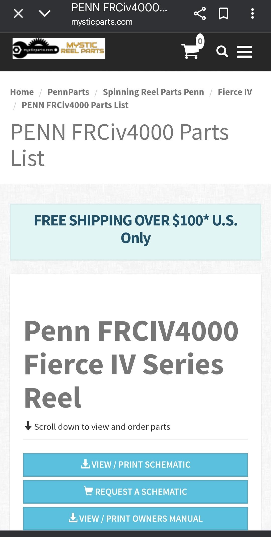Click the Mystic Reel Parts logo
Screen dimensions: 271x537
tap(59, 48)
